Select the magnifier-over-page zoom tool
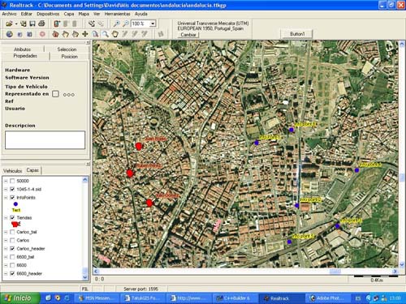 click(95, 34)
